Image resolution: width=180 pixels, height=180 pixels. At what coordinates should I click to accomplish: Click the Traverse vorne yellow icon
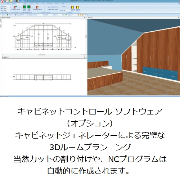point(73,7)
